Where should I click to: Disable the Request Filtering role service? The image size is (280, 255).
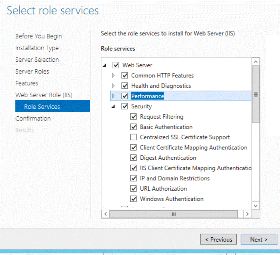[133, 117]
